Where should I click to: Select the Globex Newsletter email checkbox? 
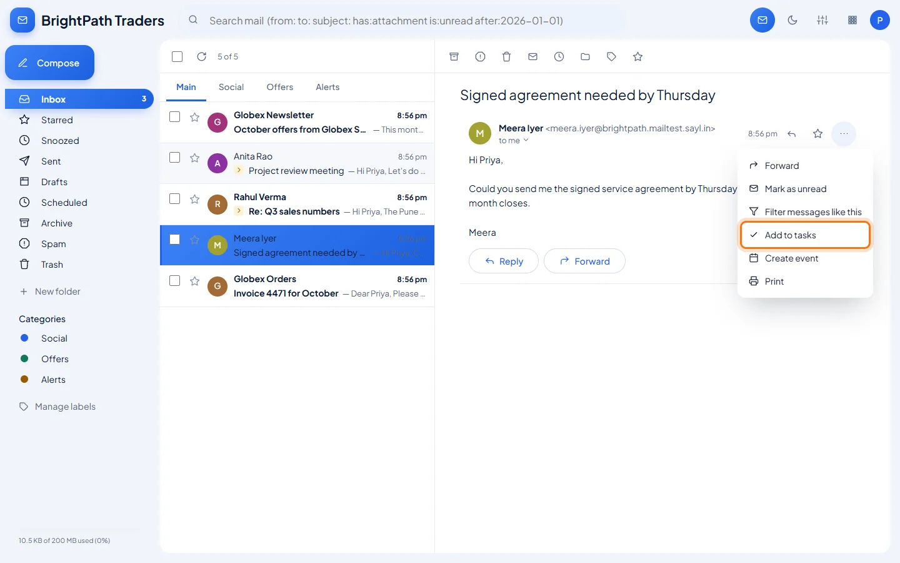tap(175, 117)
